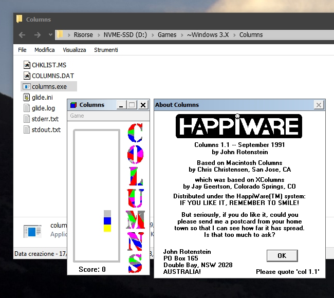Click large application icon in details pane
334x298 pixels.
(32, 231)
